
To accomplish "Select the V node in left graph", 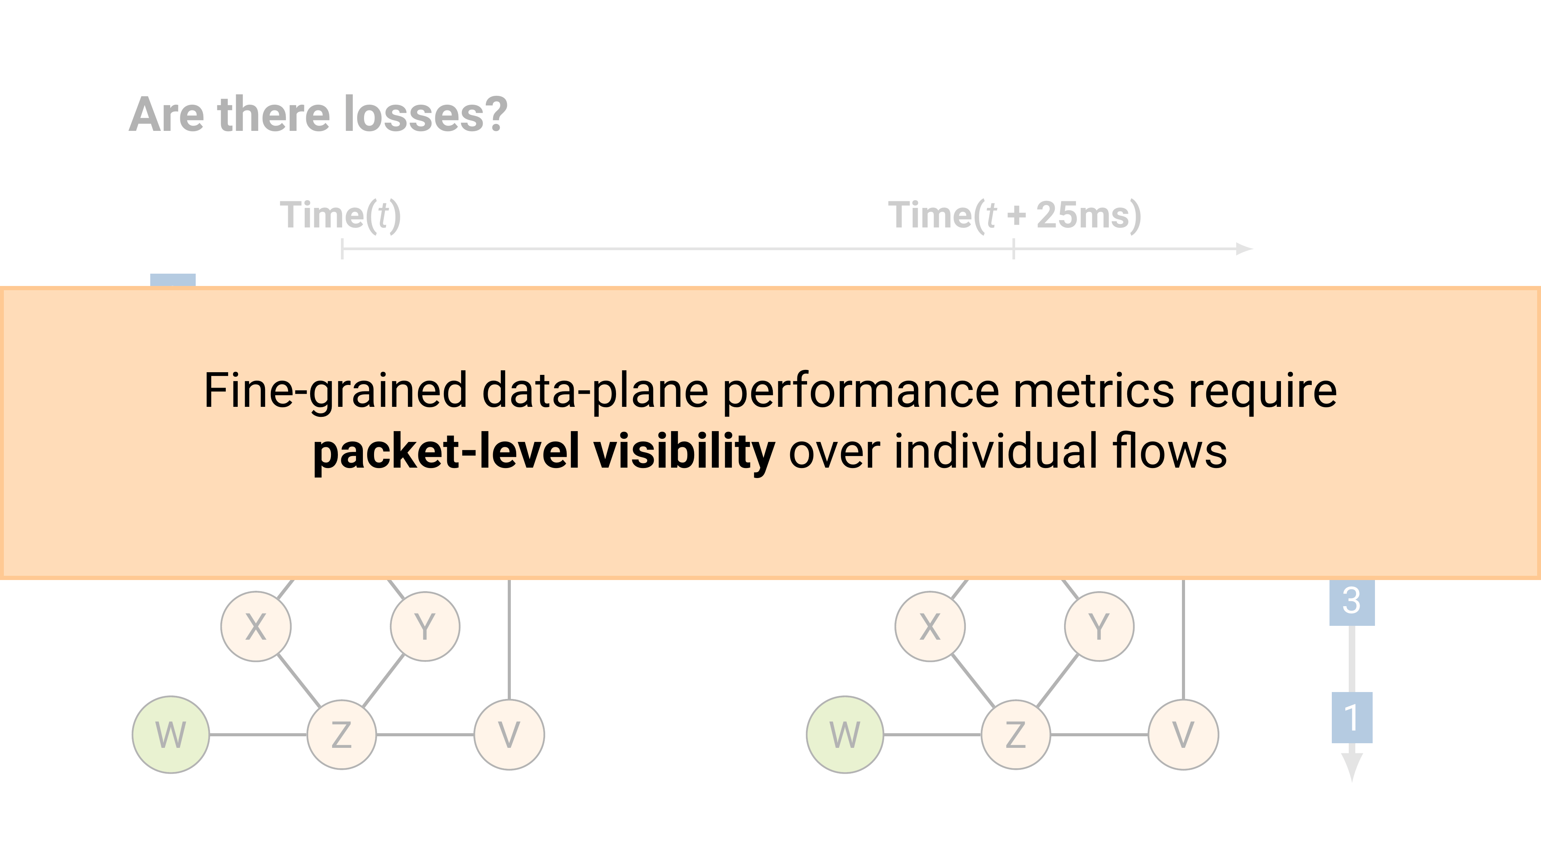I will [x=509, y=734].
